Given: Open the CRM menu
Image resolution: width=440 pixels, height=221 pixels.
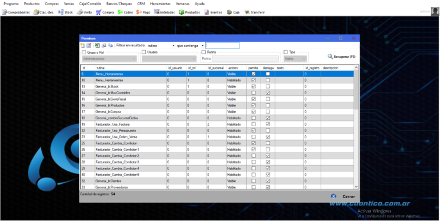Looking at the screenshot, I should (x=141, y=4).
